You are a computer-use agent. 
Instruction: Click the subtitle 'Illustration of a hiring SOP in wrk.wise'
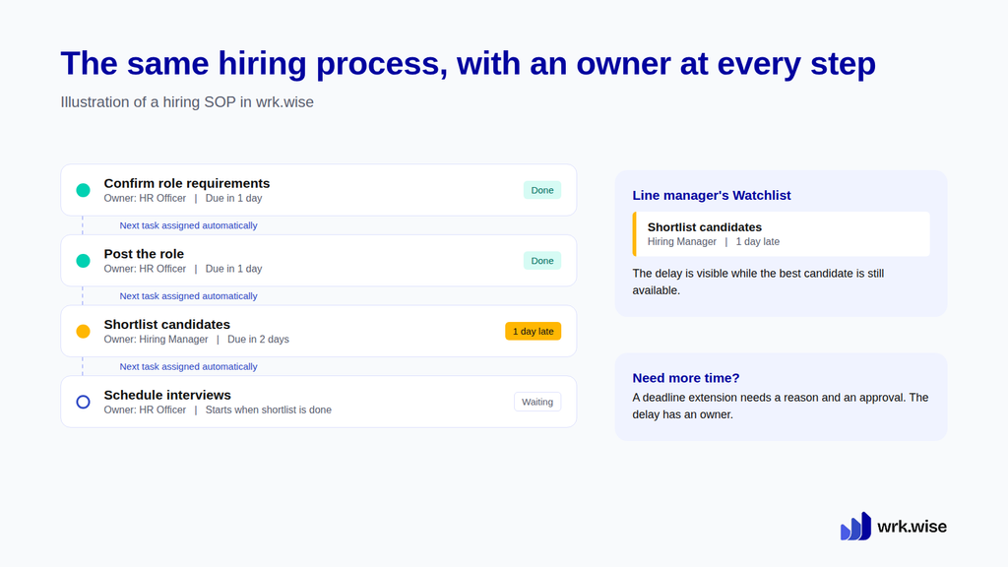pyautogui.click(x=187, y=102)
